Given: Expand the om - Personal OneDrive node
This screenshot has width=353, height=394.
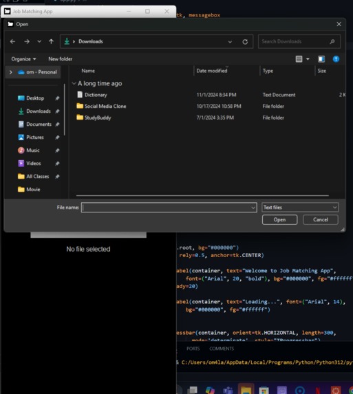Looking at the screenshot, I should click(10, 72).
